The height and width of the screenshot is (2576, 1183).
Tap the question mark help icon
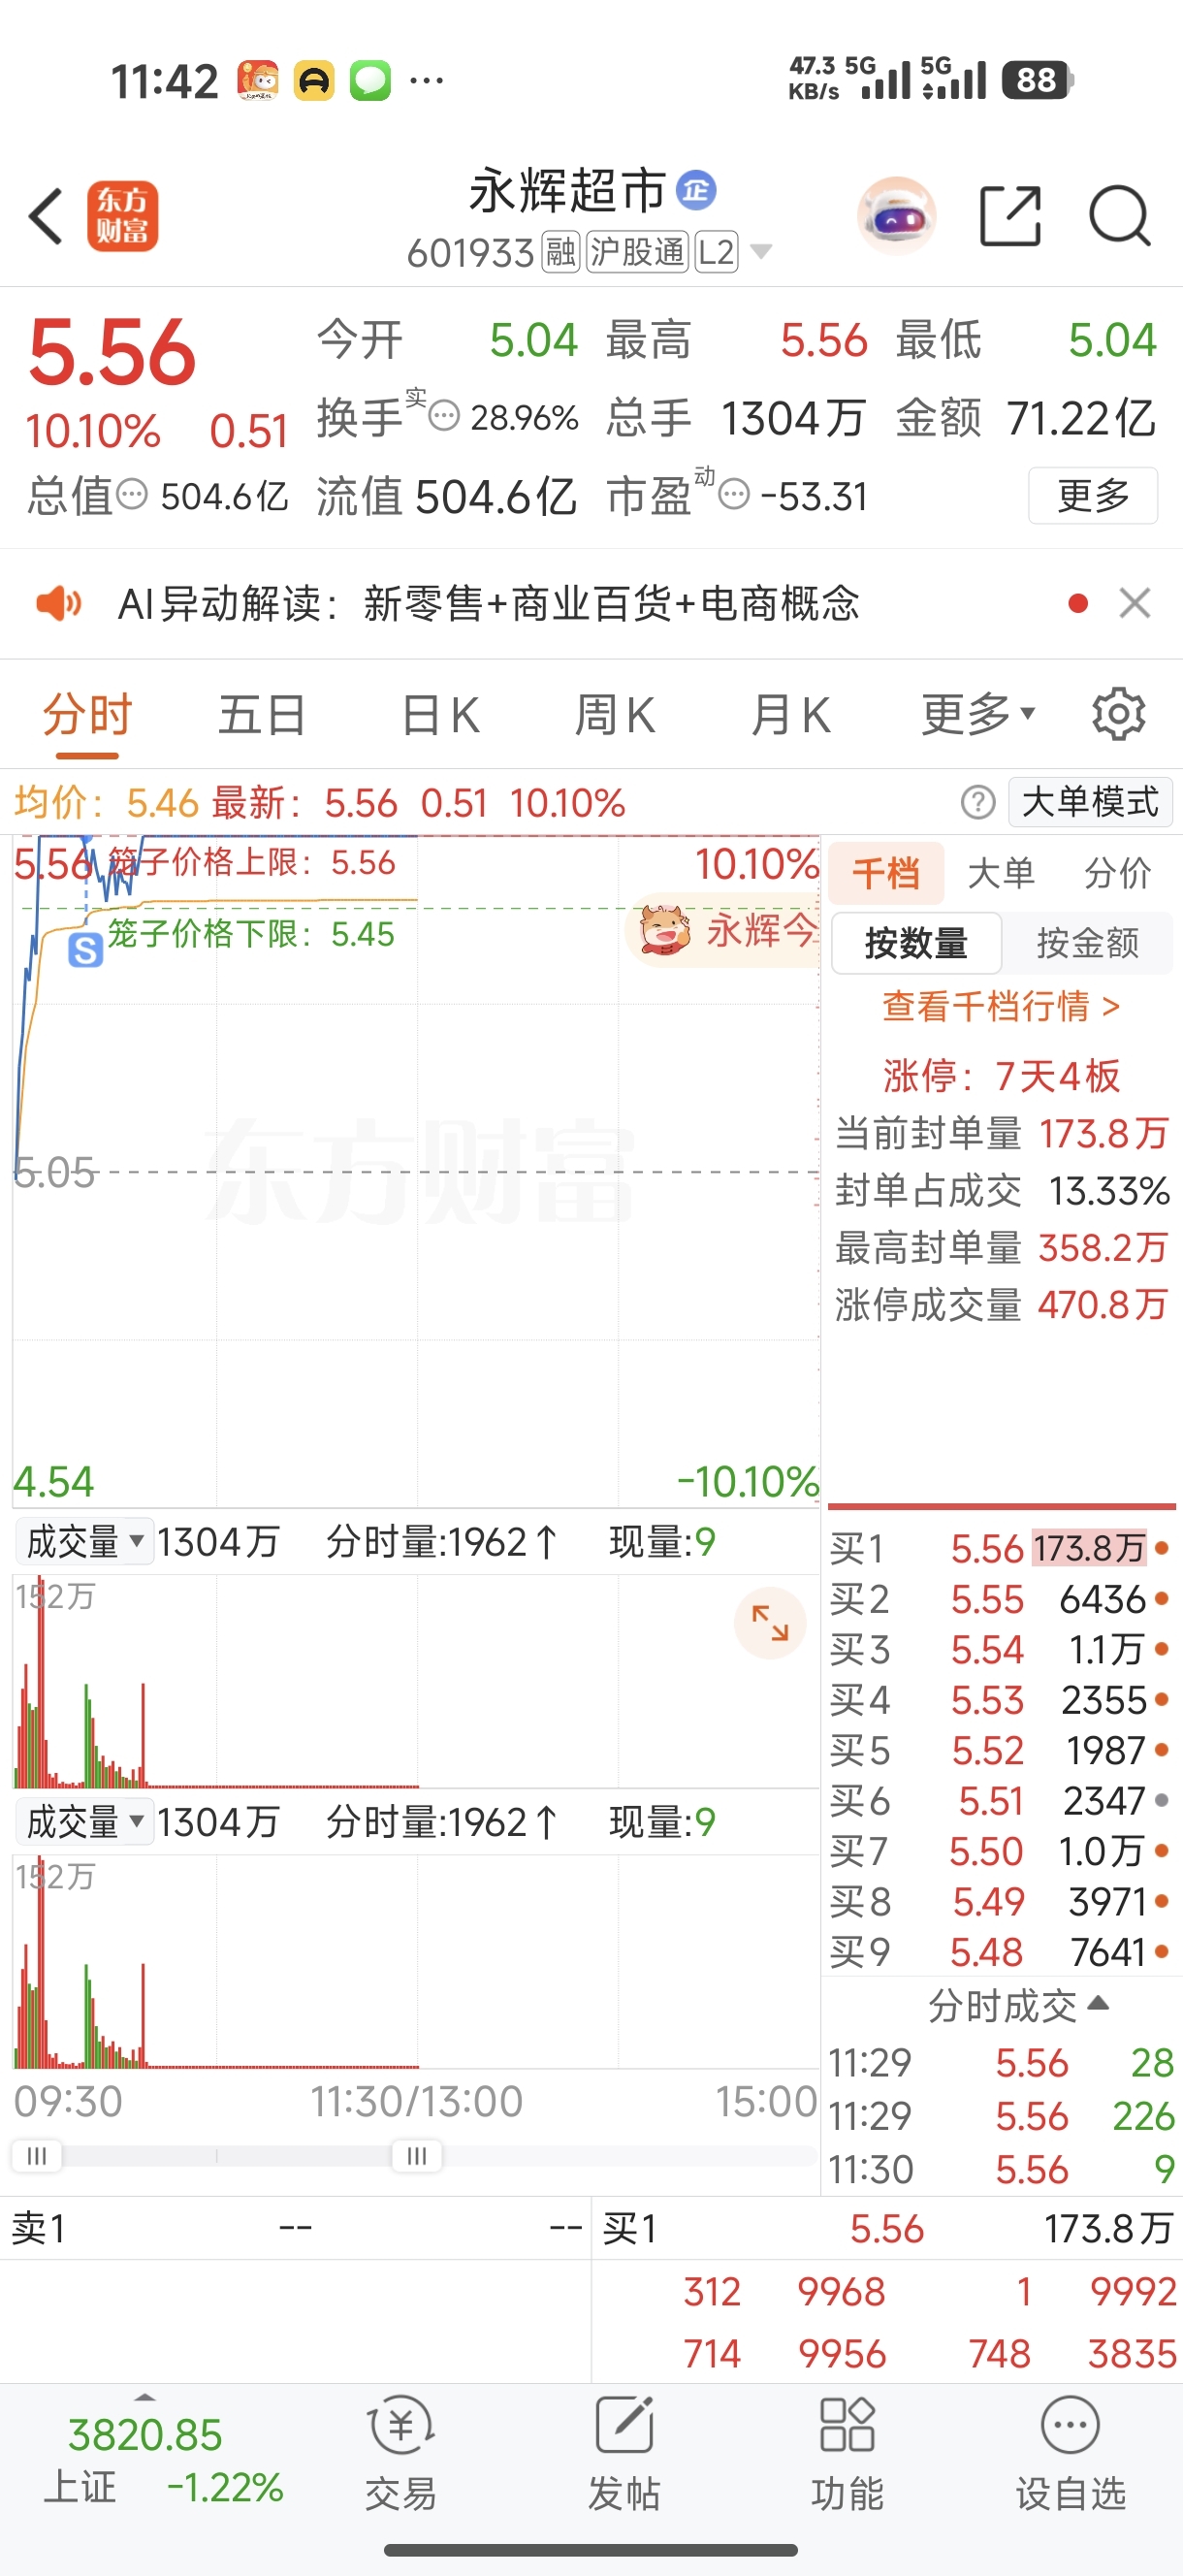click(x=978, y=802)
